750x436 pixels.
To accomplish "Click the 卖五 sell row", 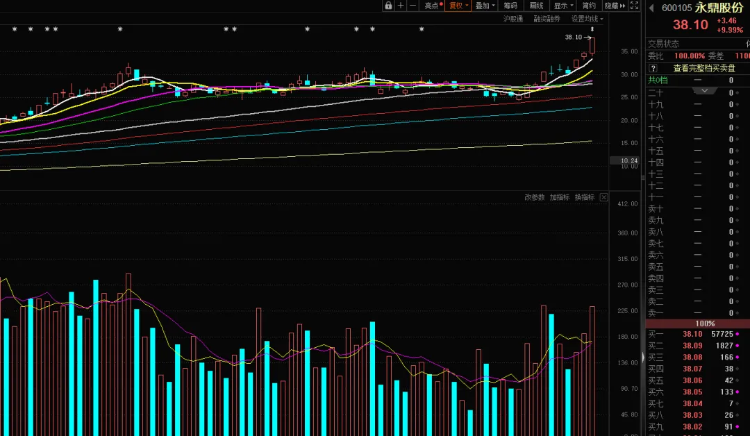I will point(697,267).
